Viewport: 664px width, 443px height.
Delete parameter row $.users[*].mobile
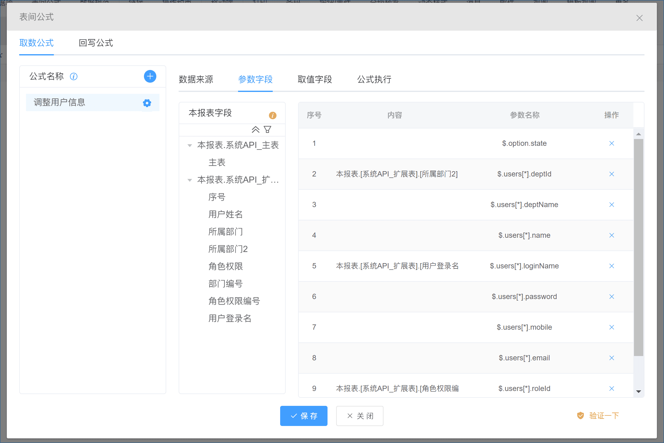click(x=612, y=327)
